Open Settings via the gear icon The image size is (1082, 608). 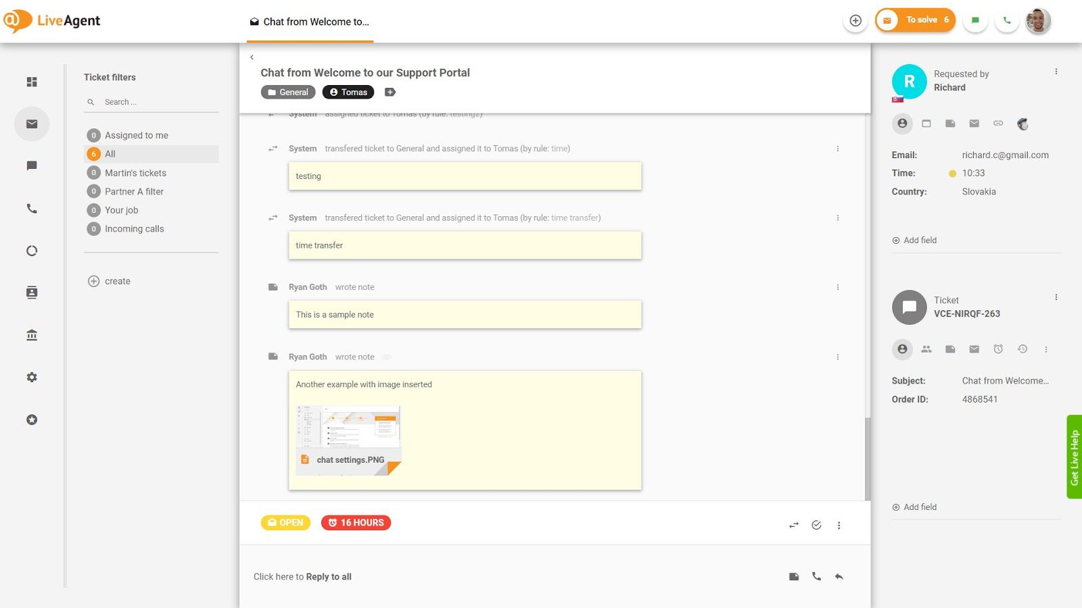(31, 376)
